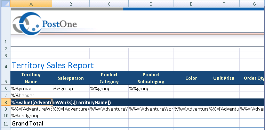
Task: Click empty cell E6
Action: (191, 88)
